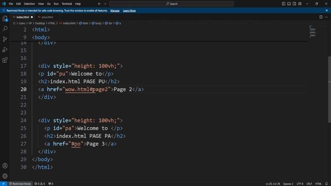Open the Explorer view in activity bar
Viewport: 331px width, 186px height.
[5, 19]
